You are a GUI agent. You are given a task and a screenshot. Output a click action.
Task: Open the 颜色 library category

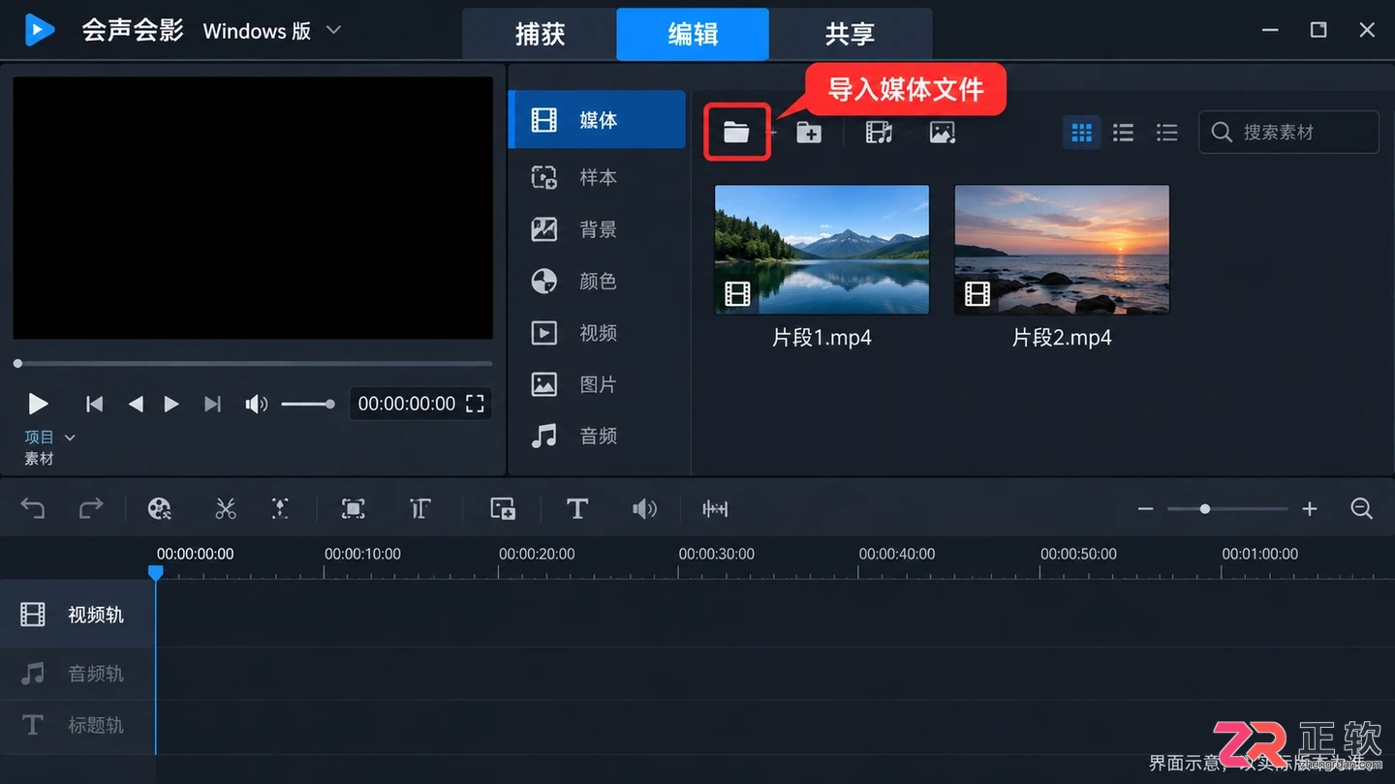[598, 281]
